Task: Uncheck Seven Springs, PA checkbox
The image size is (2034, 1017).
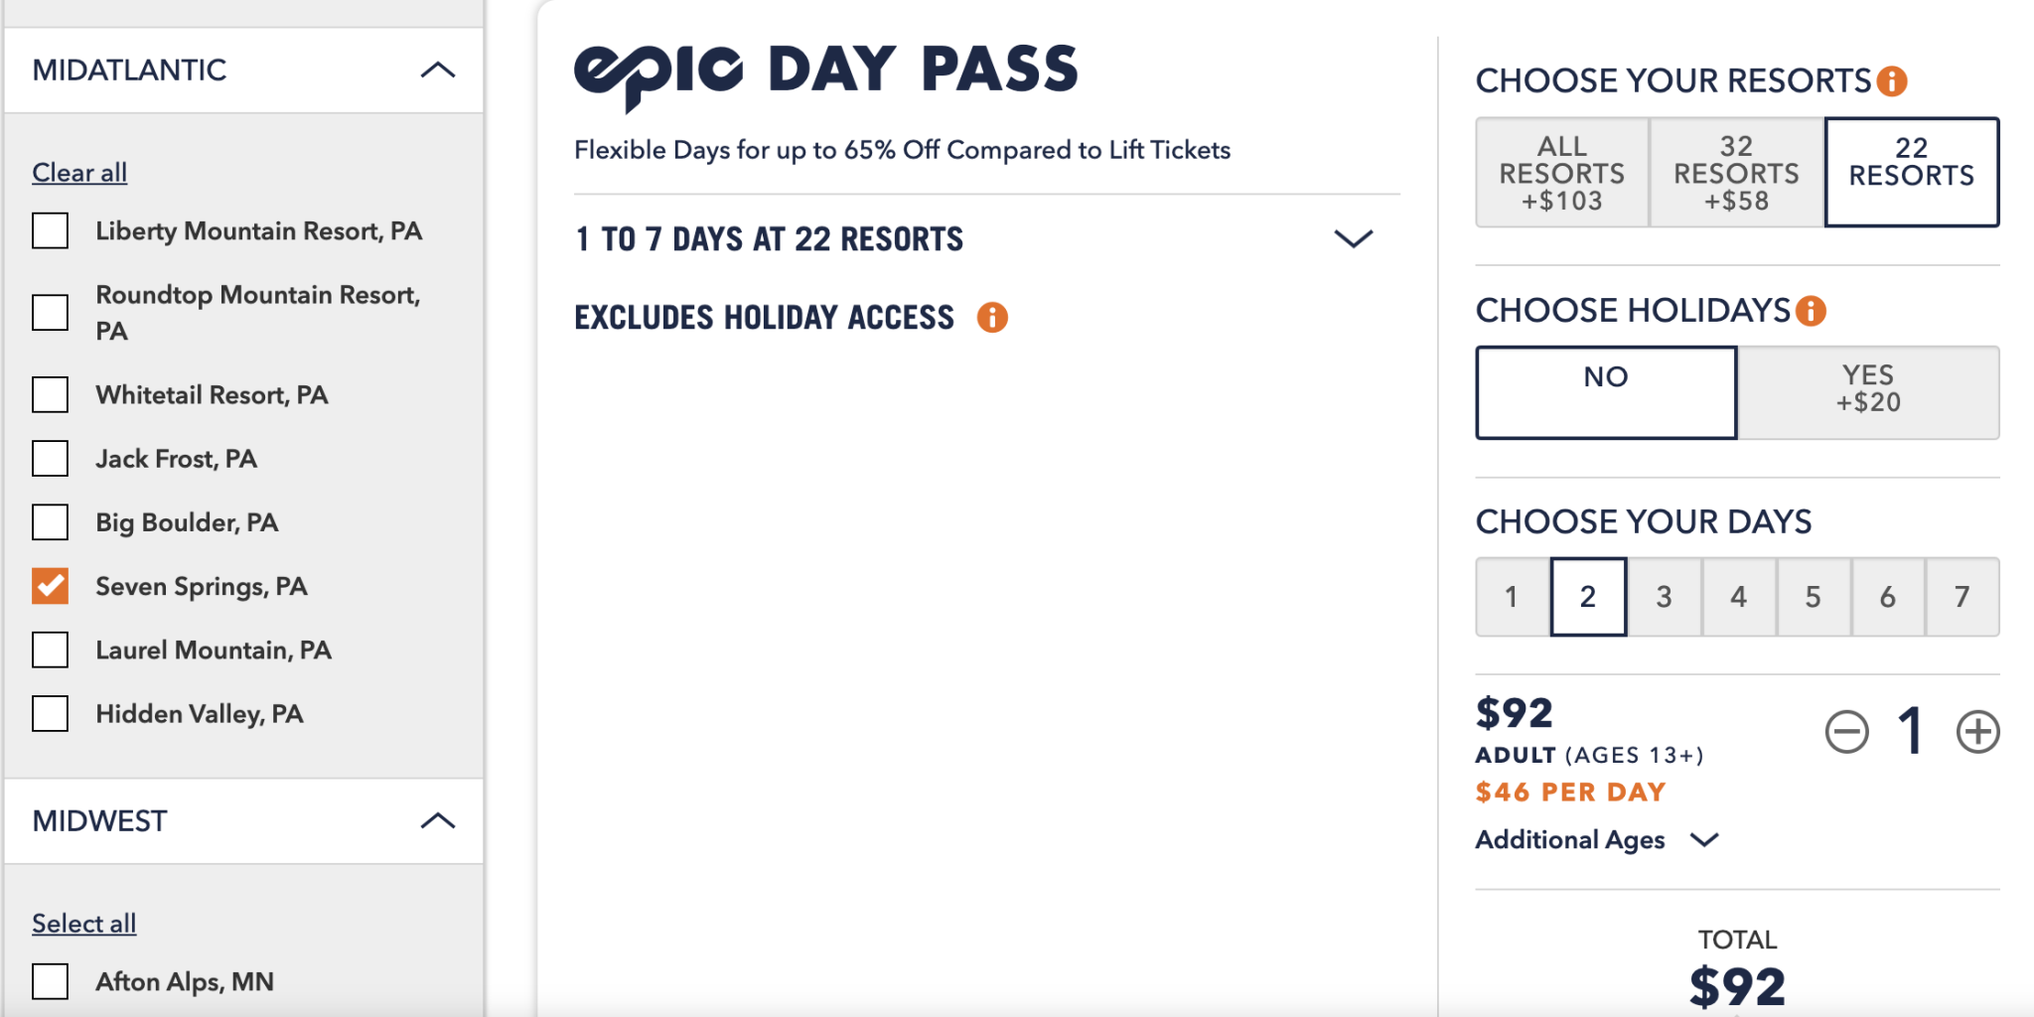Action: point(50,586)
